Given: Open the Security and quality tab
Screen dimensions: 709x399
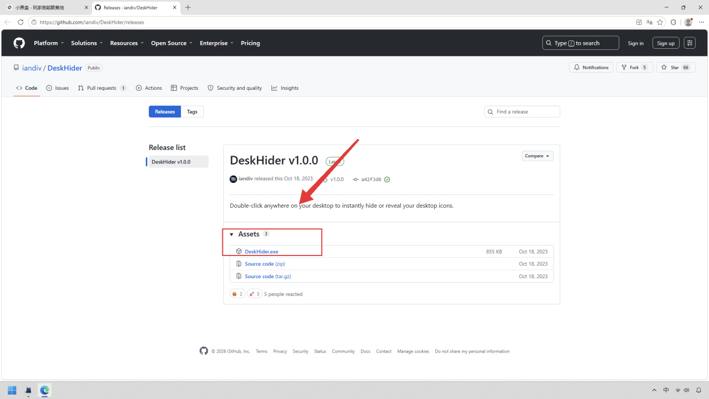Looking at the screenshot, I should pyautogui.click(x=235, y=88).
